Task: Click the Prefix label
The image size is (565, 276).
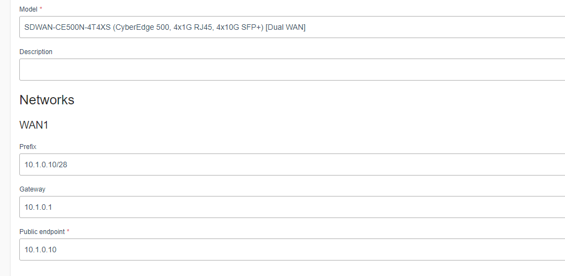Action: click(x=28, y=147)
